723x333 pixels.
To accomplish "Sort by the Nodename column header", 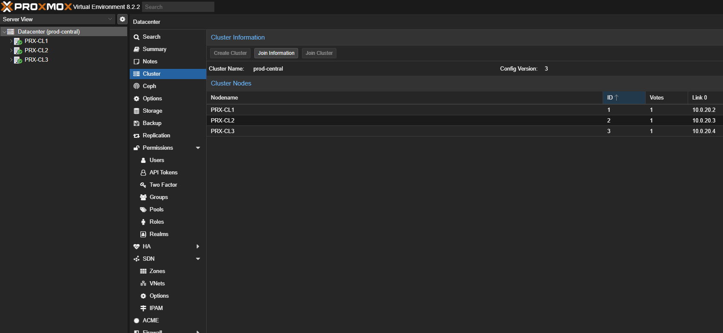I will (x=404, y=98).
